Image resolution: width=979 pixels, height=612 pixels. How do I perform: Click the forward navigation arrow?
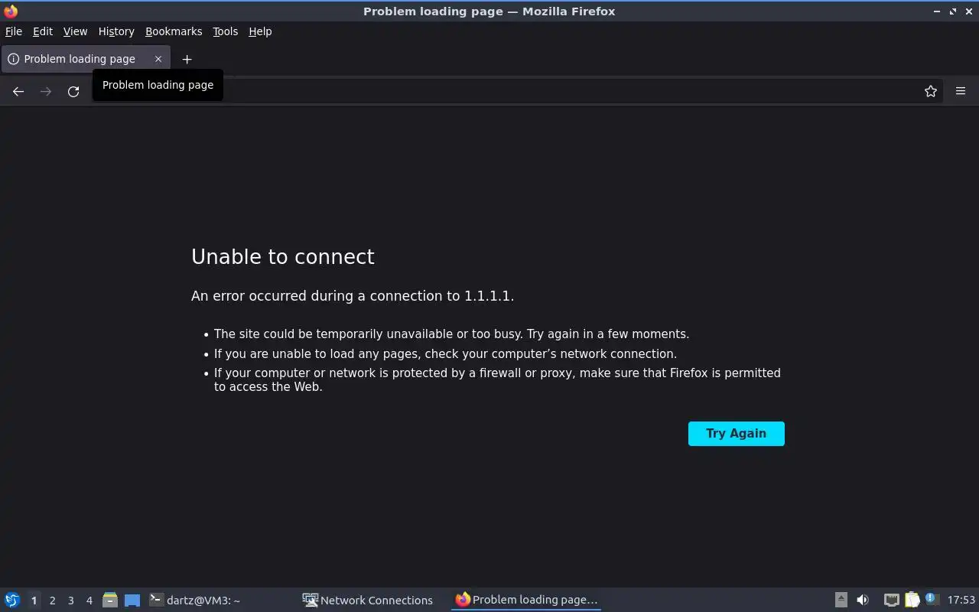(x=46, y=91)
